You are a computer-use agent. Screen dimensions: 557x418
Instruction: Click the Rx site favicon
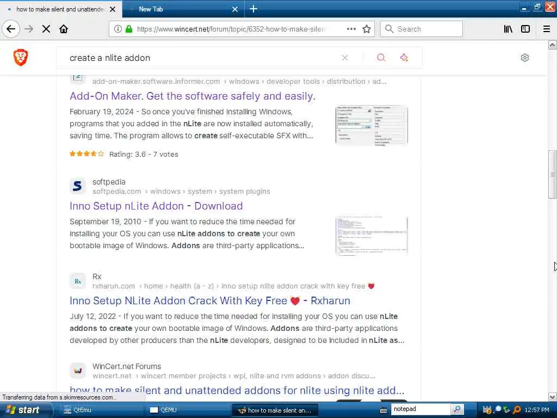coord(77,281)
